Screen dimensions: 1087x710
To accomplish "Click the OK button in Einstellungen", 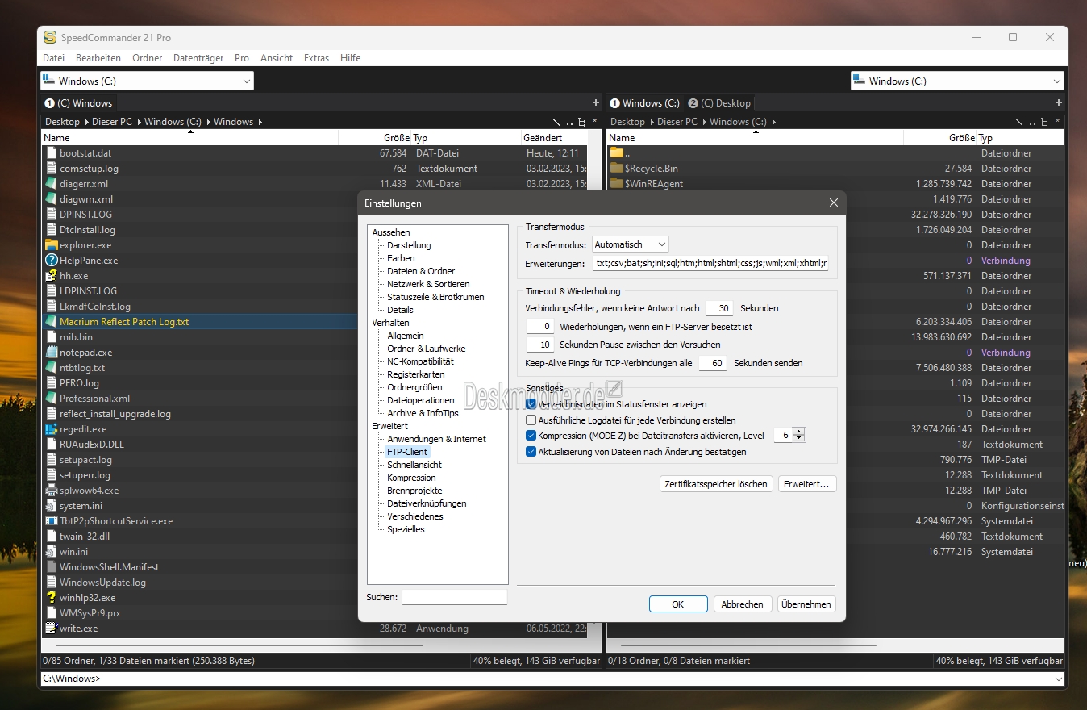I will click(678, 603).
